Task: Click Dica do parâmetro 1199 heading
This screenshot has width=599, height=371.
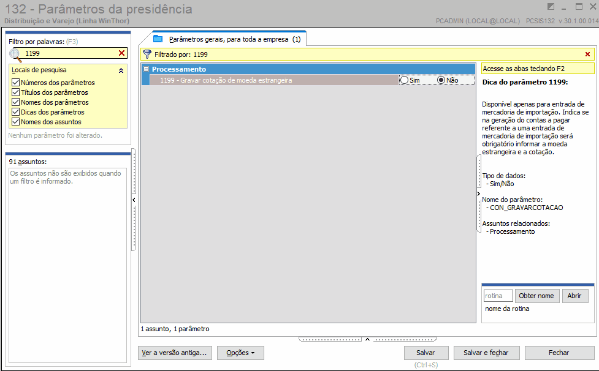Action: tap(525, 82)
